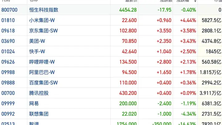Viewport: 222px width, 125px height.
Task: Click the price 110.000
Action: pos(128,83)
